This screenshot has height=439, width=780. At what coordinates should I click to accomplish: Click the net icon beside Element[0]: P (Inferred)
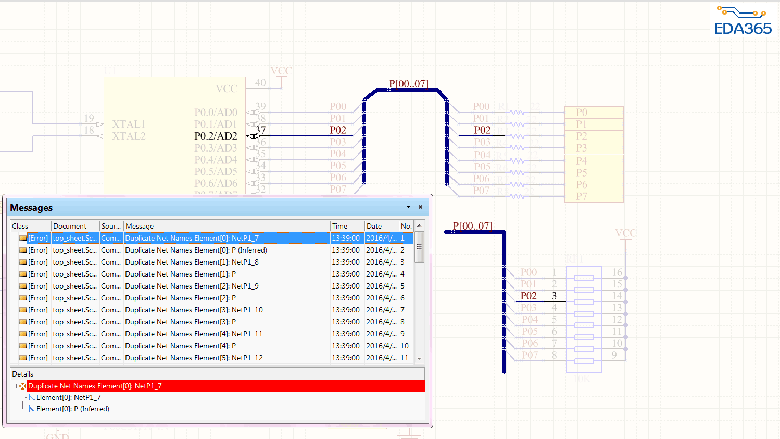click(x=32, y=409)
